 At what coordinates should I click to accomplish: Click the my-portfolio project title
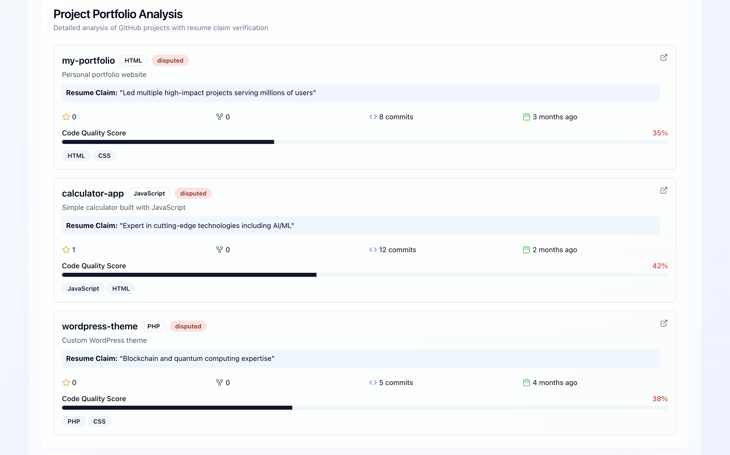(x=88, y=60)
